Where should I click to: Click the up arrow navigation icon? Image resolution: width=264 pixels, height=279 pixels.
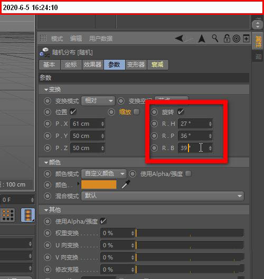tap(202, 39)
